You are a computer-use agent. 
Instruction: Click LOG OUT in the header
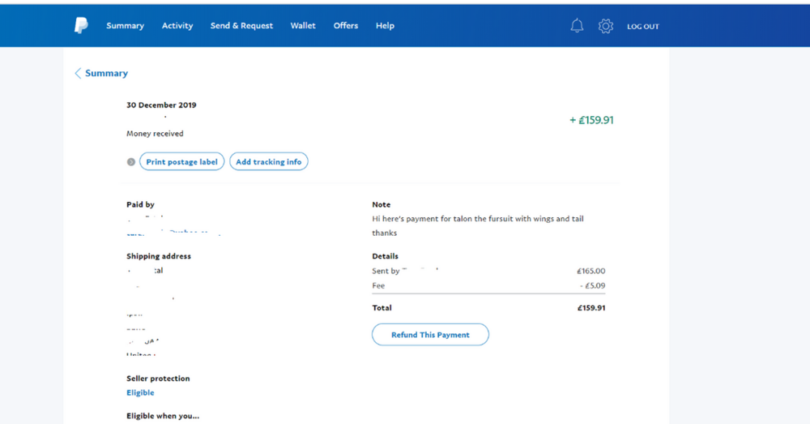coord(643,27)
